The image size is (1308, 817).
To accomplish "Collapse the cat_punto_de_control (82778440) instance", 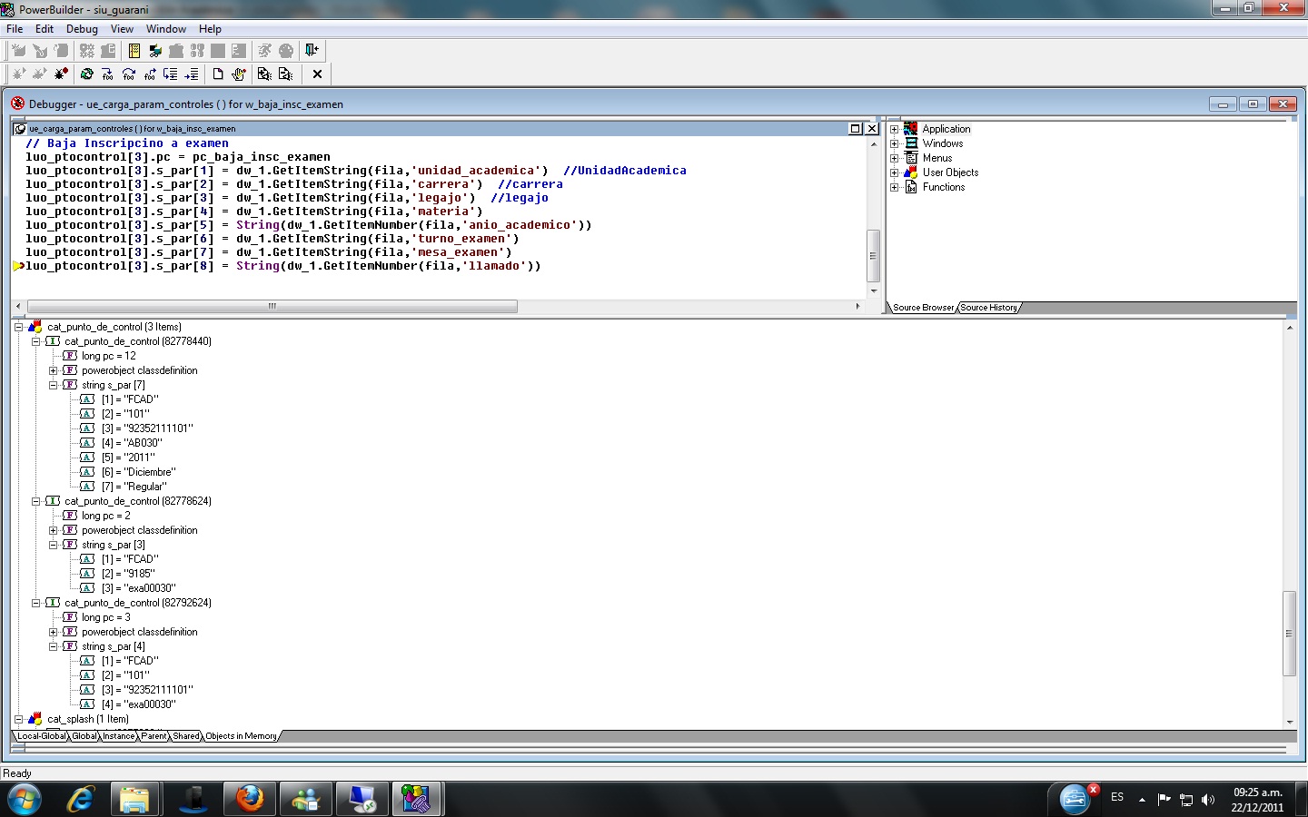I will 35,341.
